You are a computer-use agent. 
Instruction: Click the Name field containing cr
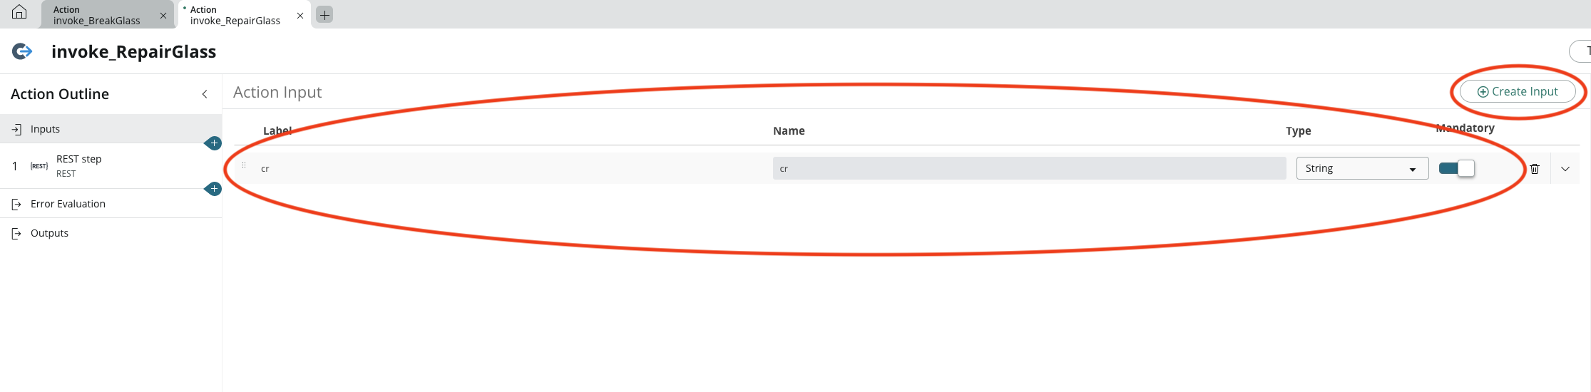click(x=1028, y=168)
